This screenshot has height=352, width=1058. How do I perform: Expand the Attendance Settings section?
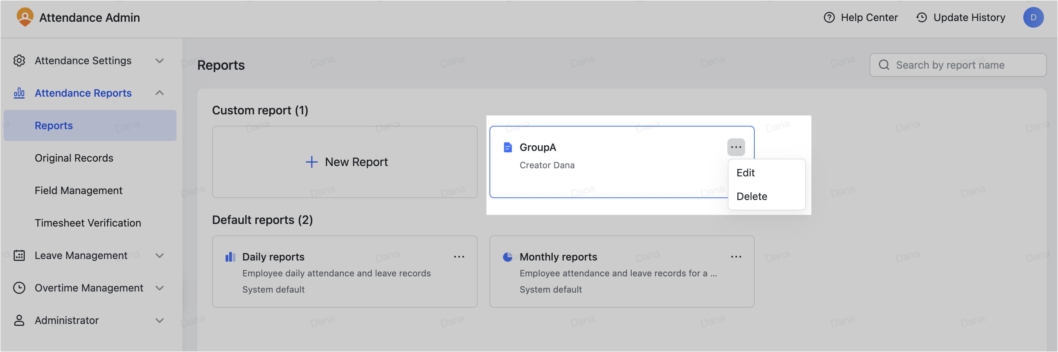coord(160,60)
